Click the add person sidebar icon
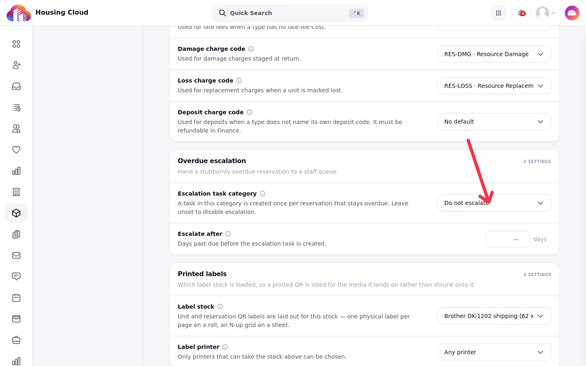Image resolution: width=586 pixels, height=366 pixels. pos(16,65)
